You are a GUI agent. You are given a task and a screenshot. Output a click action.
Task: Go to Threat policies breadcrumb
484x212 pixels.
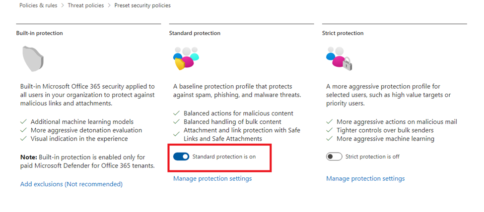pos(86,5)
